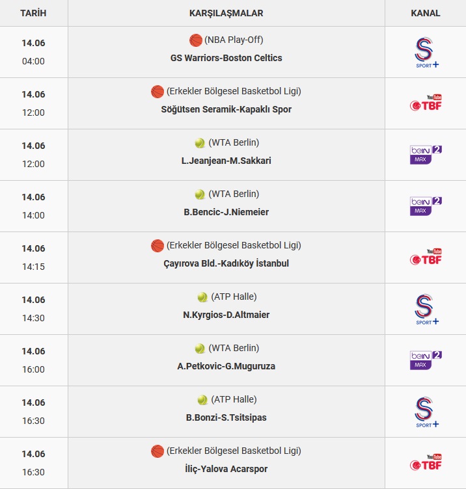Viewport: 466px width, 489px height.
Task: Open the N.Kyrgios-D.Altmaier match
Action: (x=226, y=315)
